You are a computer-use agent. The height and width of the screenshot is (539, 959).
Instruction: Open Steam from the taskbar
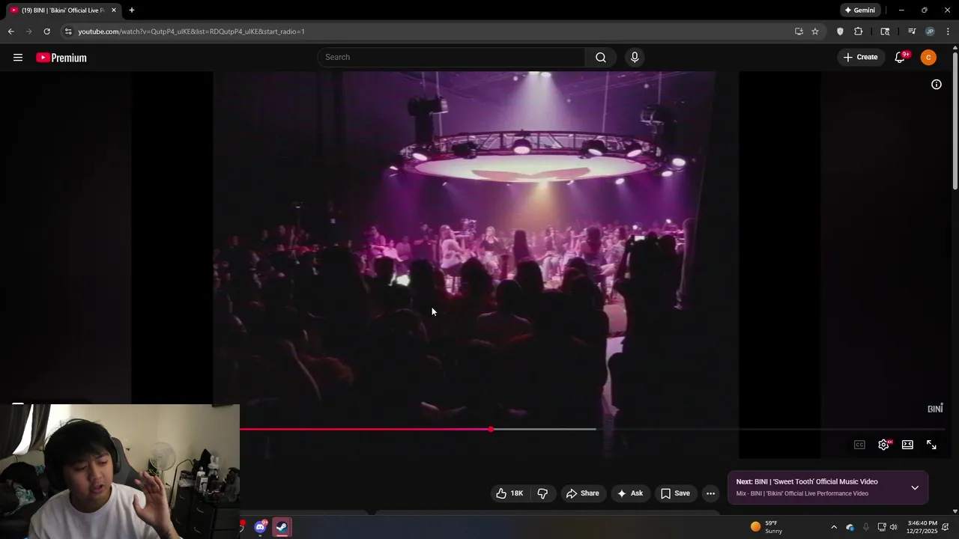click(x=282, y=527)
